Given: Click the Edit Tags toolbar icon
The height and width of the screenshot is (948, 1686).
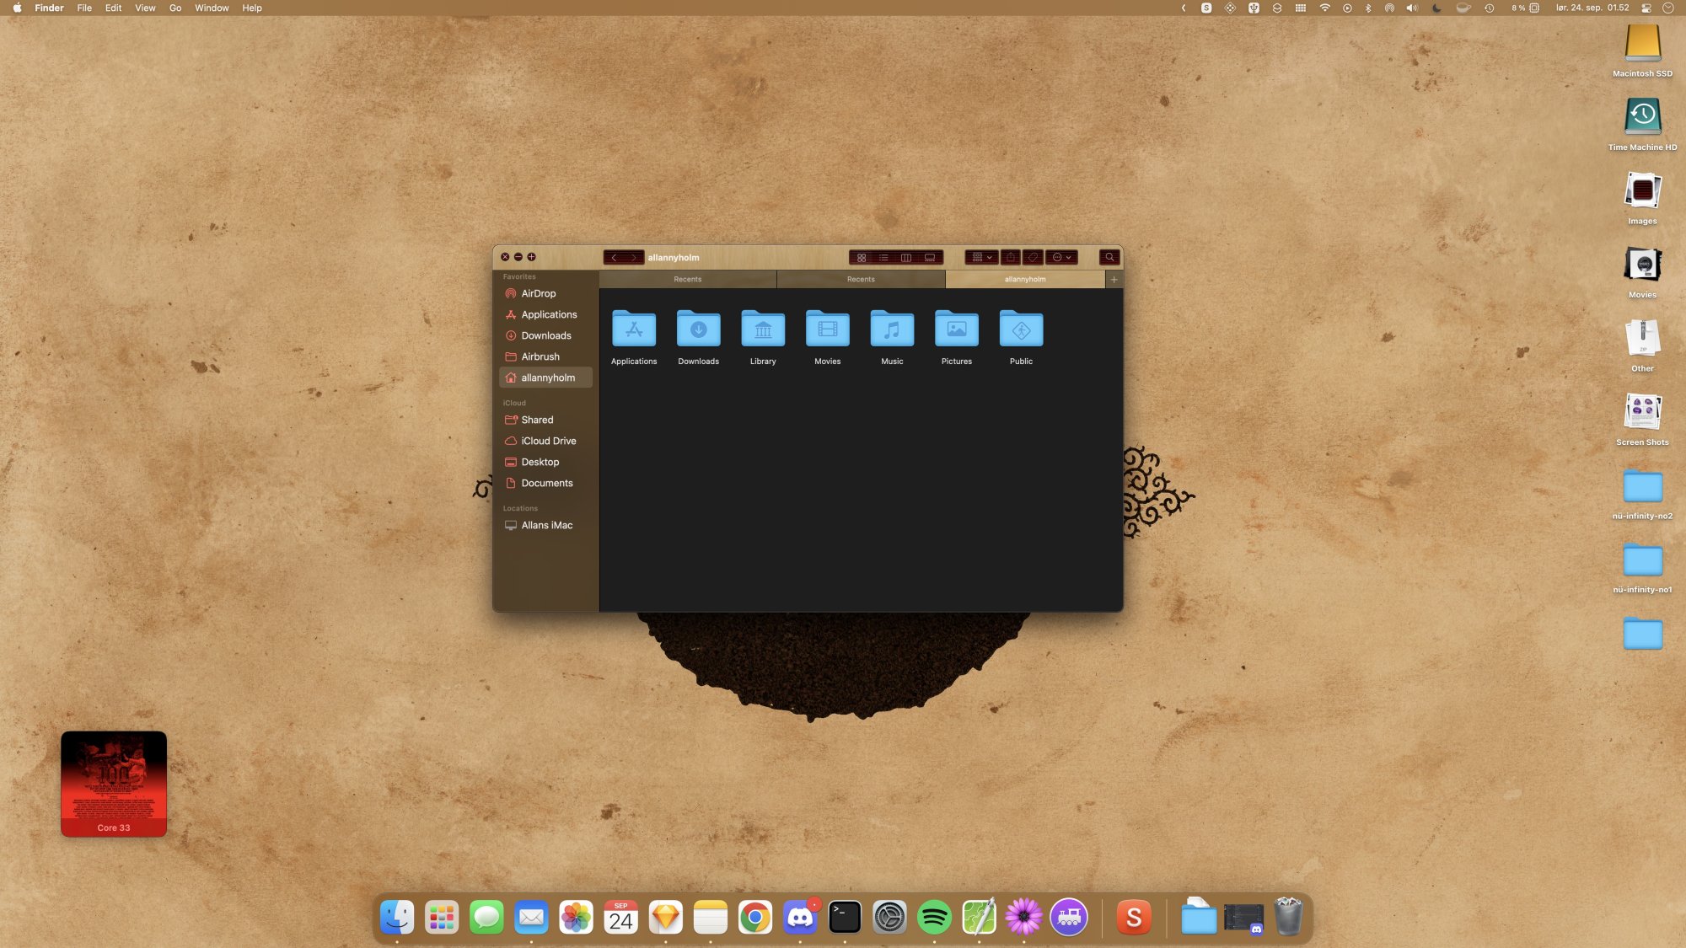Looking at the screenshot, I should (1033, 258).
